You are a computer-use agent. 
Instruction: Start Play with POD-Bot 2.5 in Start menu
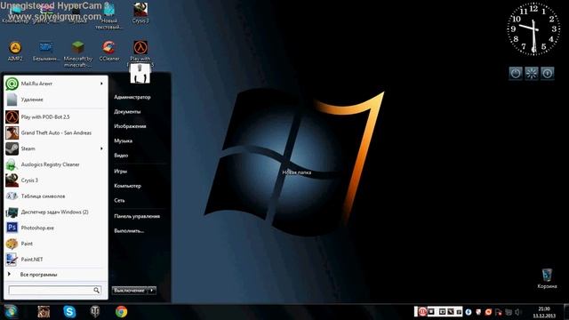click(55, 116)
